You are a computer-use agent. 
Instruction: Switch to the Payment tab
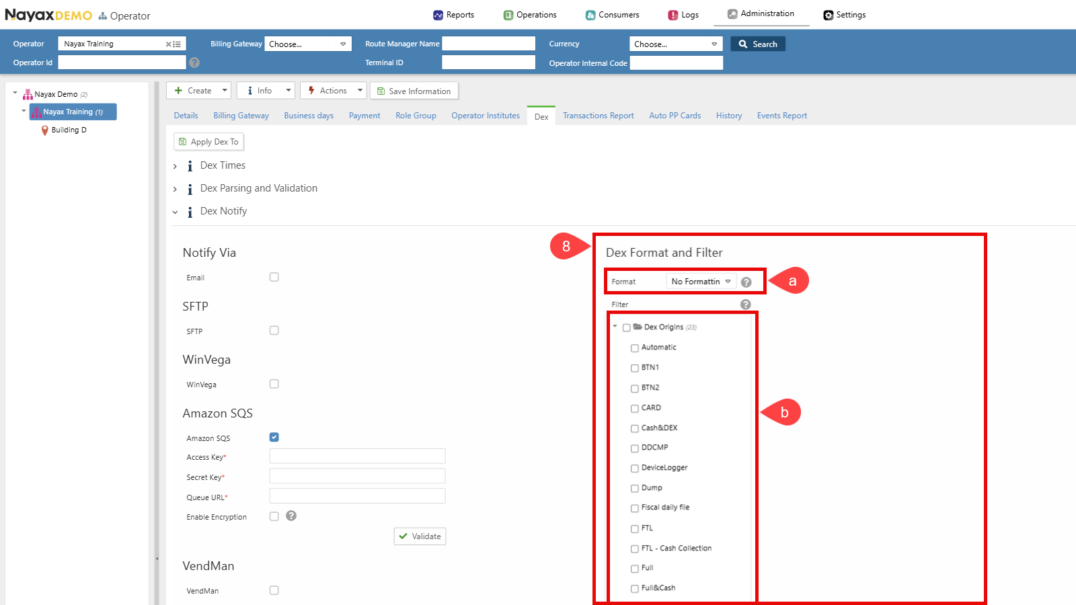(364, 116)
